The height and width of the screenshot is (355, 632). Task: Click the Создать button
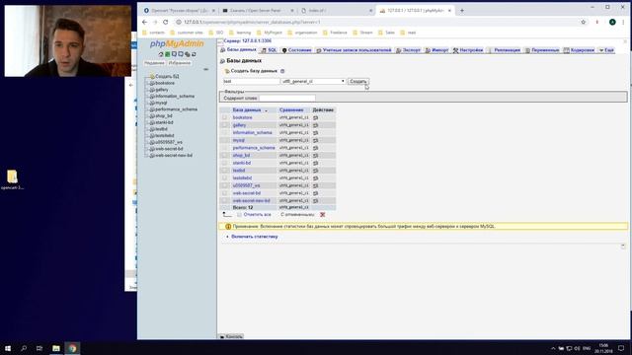coord(357,81)
